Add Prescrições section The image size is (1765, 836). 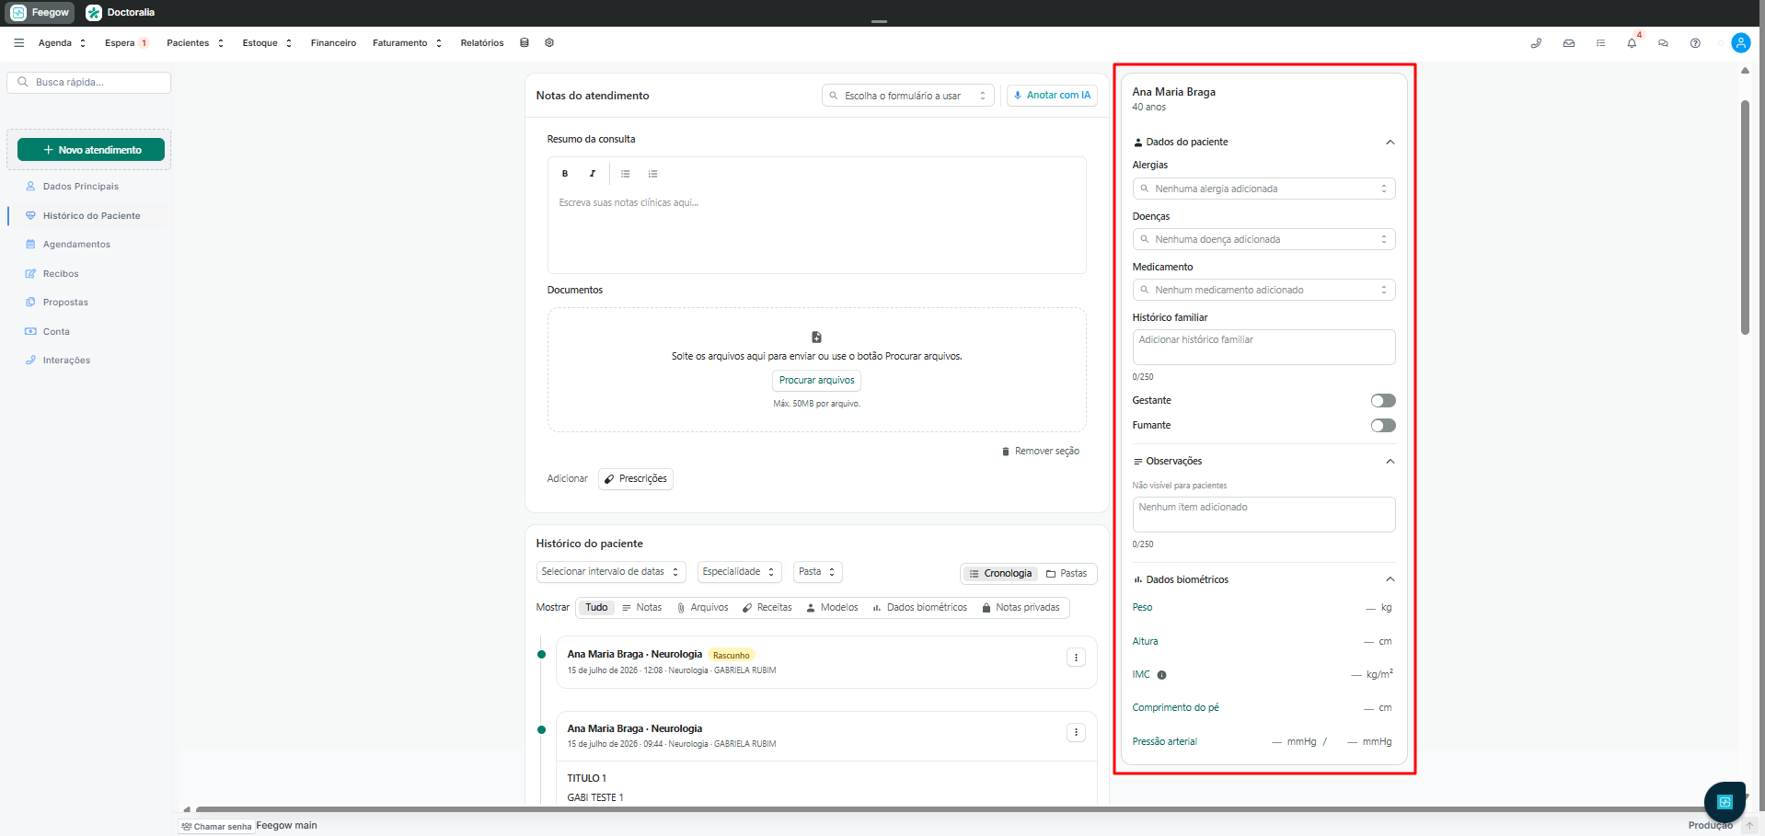(x=636, y=479)
